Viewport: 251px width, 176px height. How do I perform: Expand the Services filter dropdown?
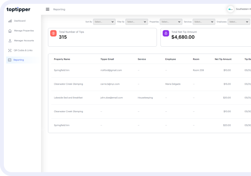pyautogui.click(x=204, y=22)
